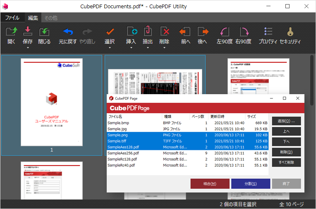
Task: Select the fourth page thumbnail below page 1
Action: [x=52, y=180]
